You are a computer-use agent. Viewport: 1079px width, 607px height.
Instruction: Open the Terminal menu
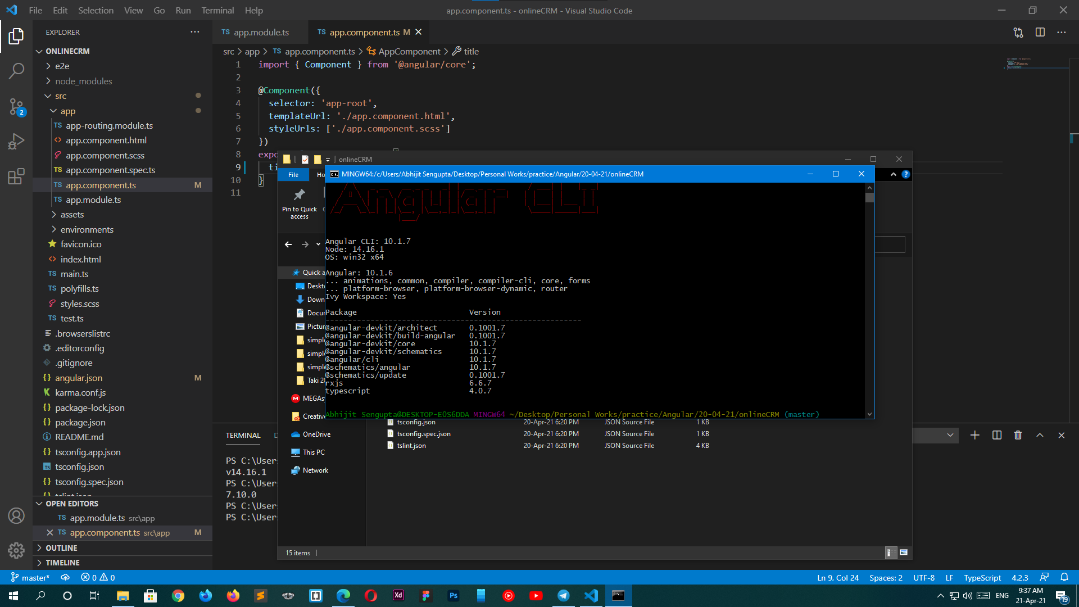click(217, 10)
